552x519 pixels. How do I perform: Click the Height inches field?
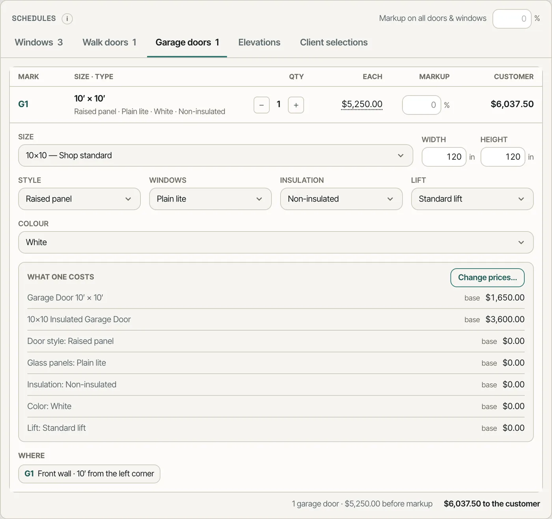point(503,157)
